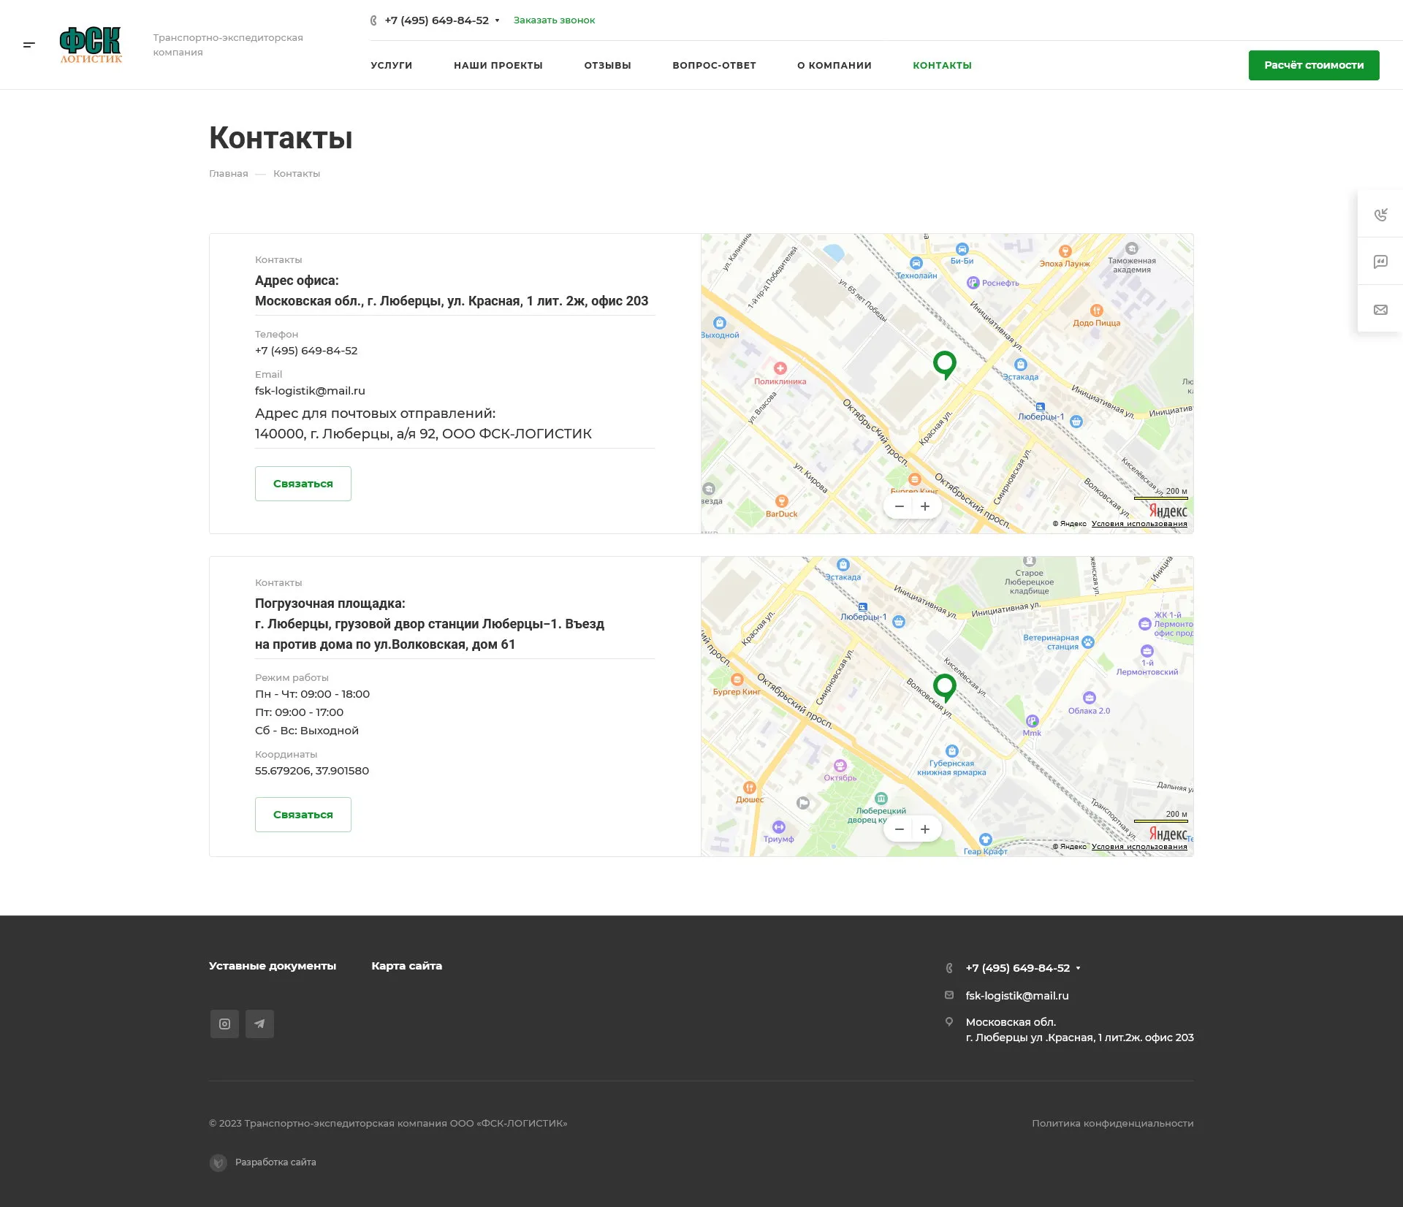This screenshot has width=1403, height=1207.
Task: Open the Услуги menu item
Action: [391, 65]
